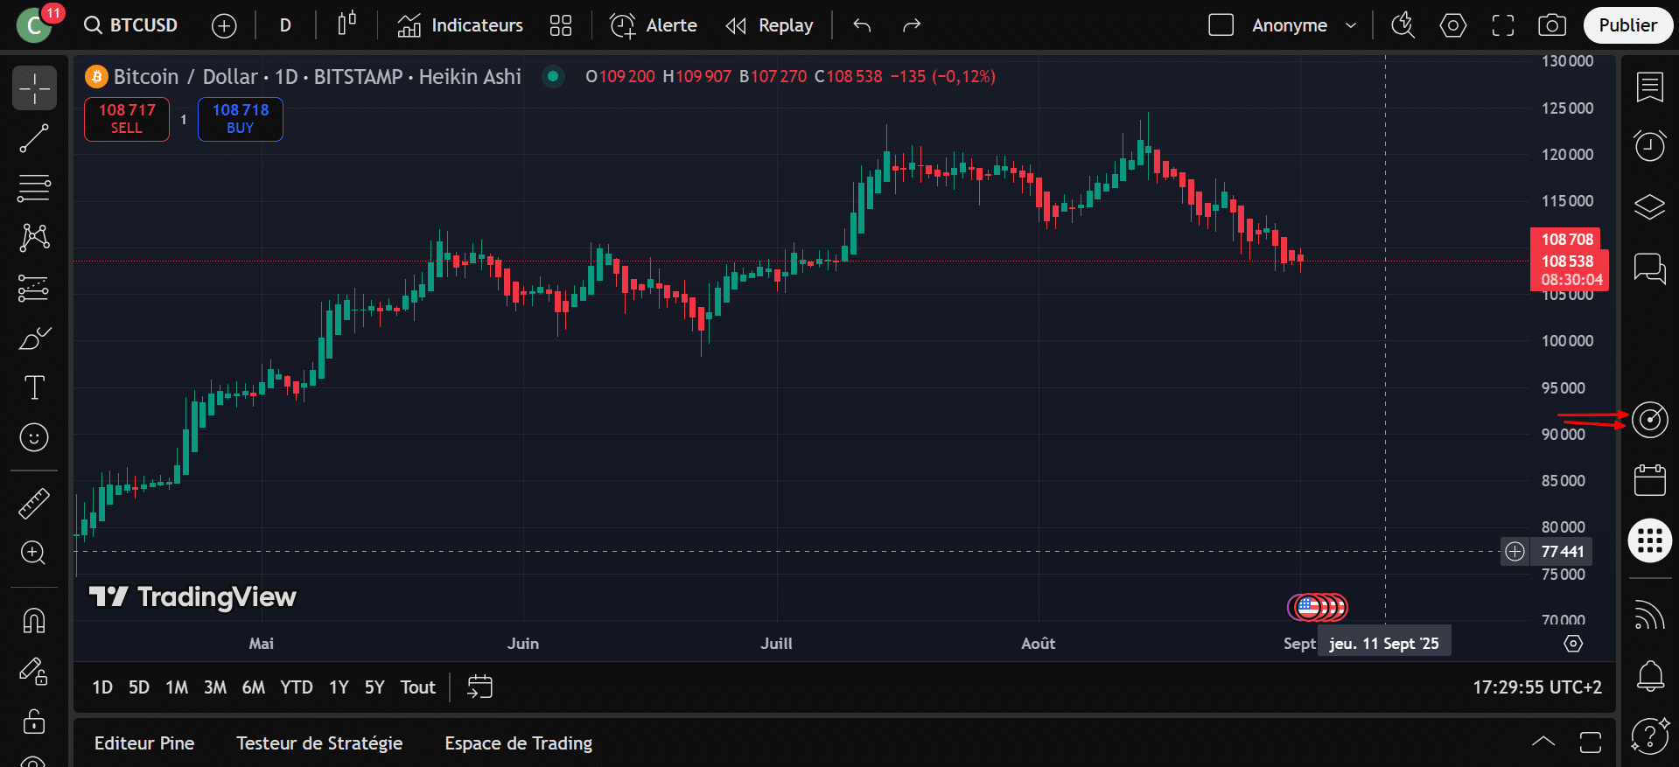Toggle the Anonyme layout checkbox
The height and width of the screenshot is (767, 1679).
[1221, 25]
